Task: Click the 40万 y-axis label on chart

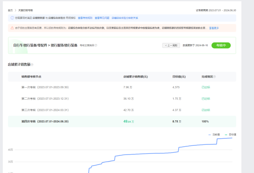Action: [x=10, y=150]
